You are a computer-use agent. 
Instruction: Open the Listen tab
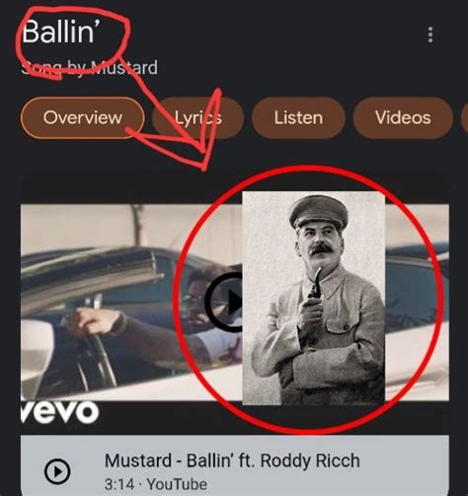tap(298, 117)
